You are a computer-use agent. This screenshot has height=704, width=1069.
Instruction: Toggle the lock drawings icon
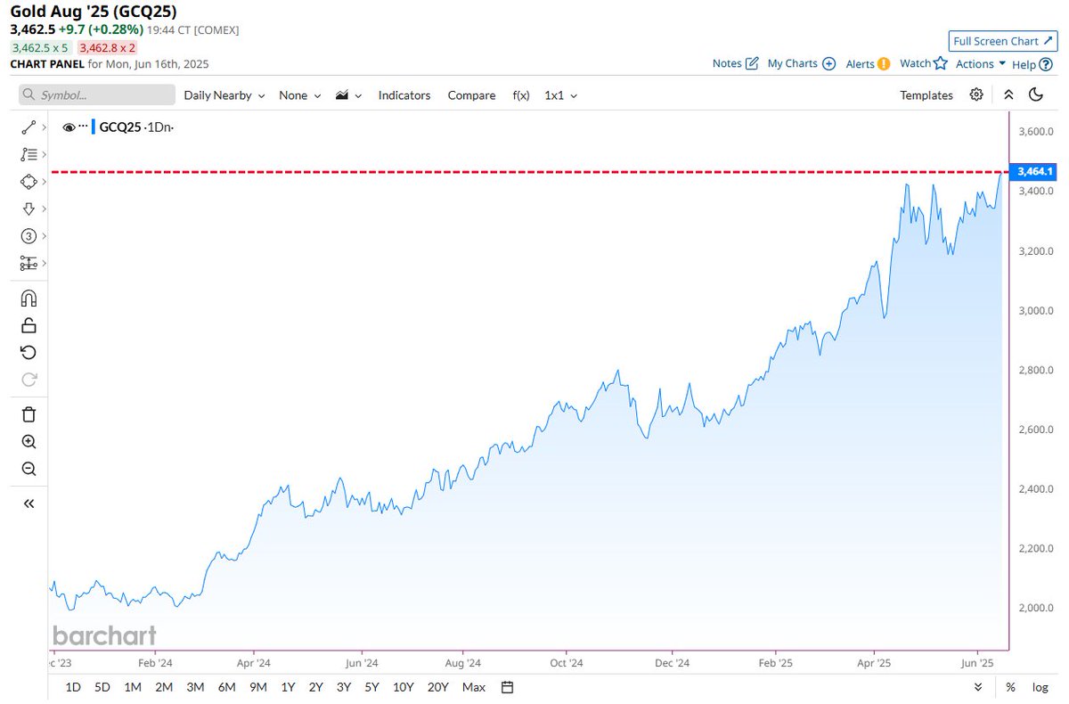click(x=29, y=325)
